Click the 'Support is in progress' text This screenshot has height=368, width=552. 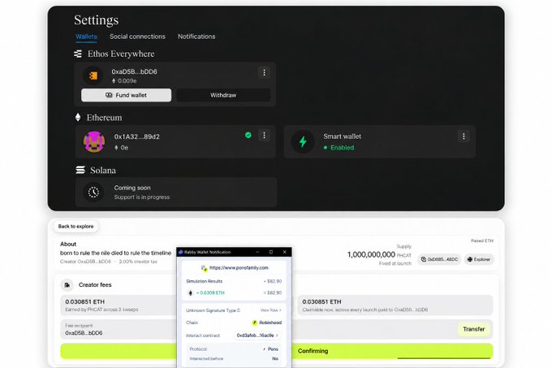pos(142,197)
